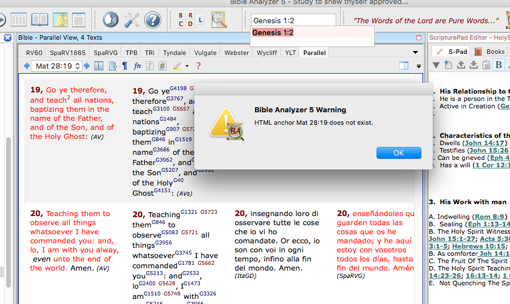Select the highlighter pen tool
Screen dimensions: 510x304
pyautogui.click(x=177, y=66)
